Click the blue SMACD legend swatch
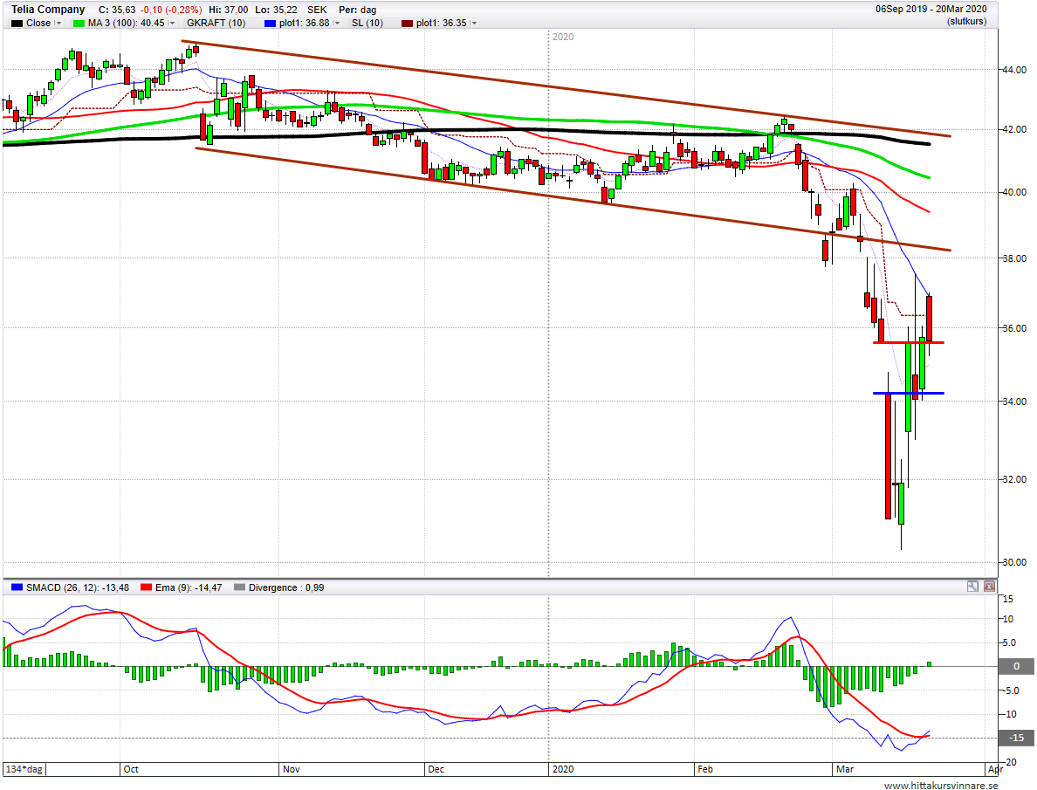This screenshot has width=1037, height=790. [x=17, y=587]
